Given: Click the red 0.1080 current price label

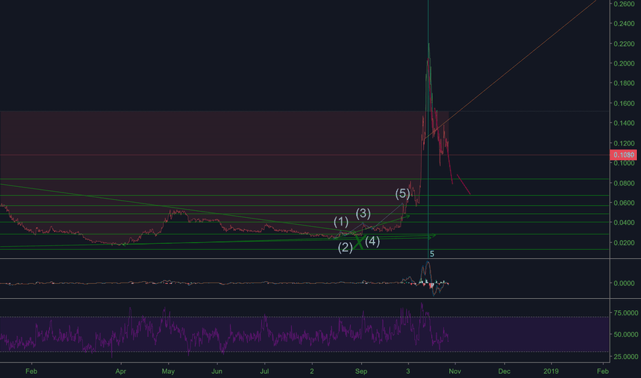Looking at the screenshot, I should click(x=623, y=155).
